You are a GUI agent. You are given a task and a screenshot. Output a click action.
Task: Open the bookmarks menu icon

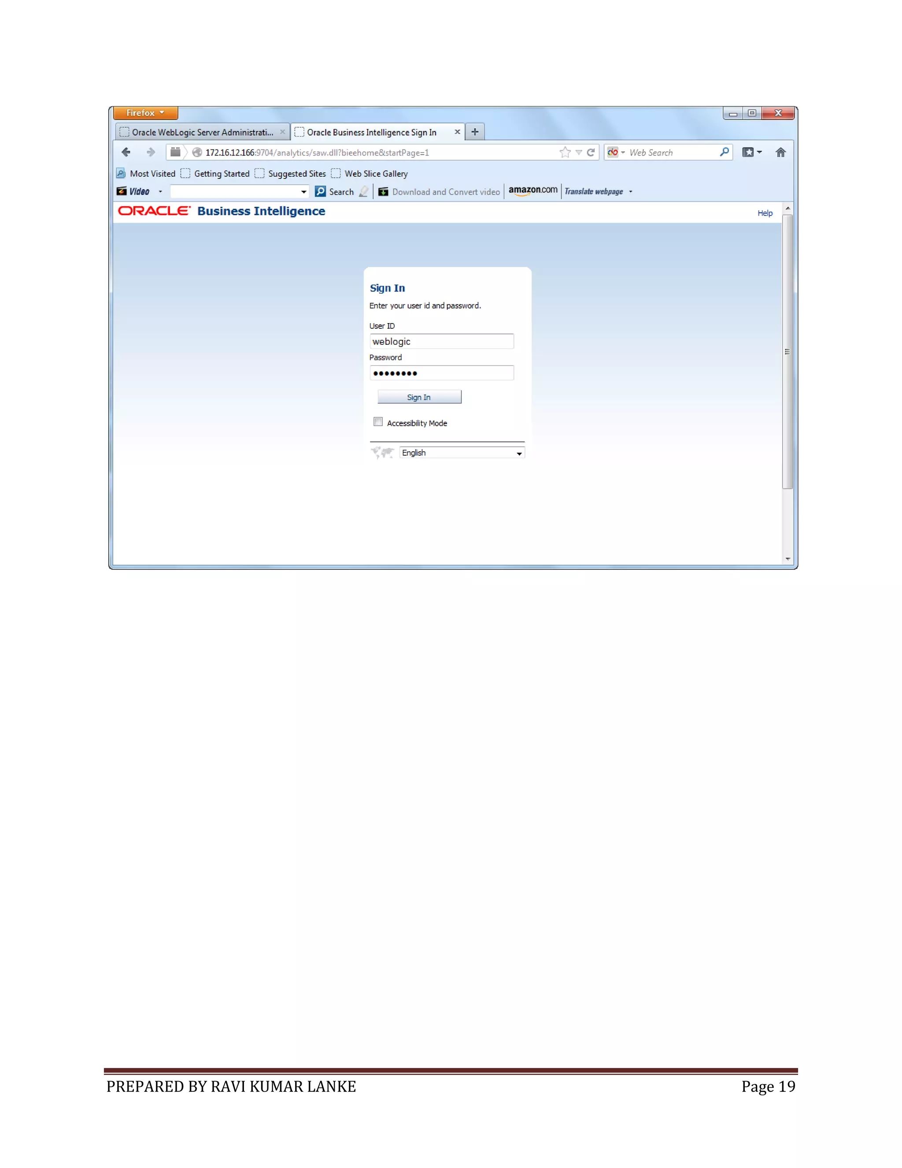pyautogui.click(x=748, y=153)
